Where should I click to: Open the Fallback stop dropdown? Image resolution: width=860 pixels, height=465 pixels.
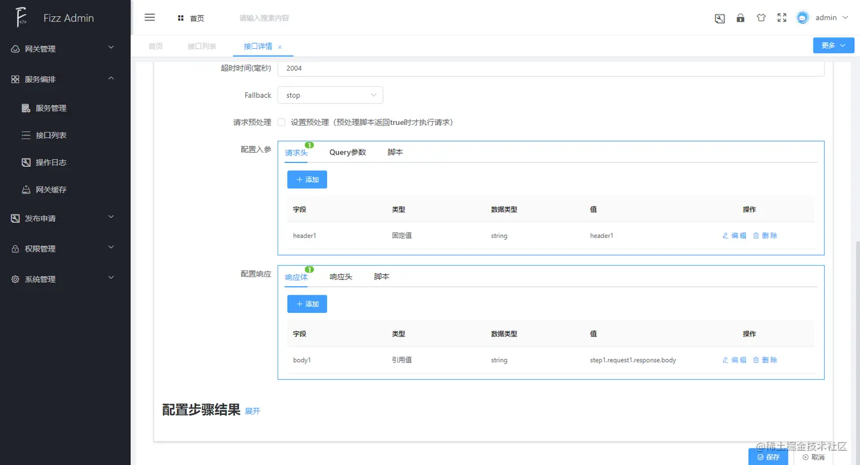330,95
